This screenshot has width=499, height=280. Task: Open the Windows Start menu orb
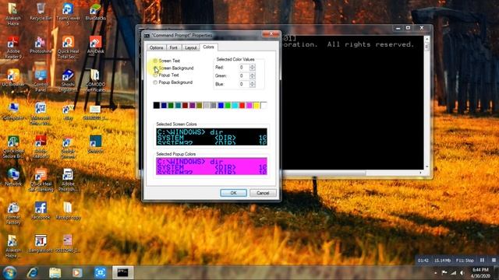tap(9, 273)
